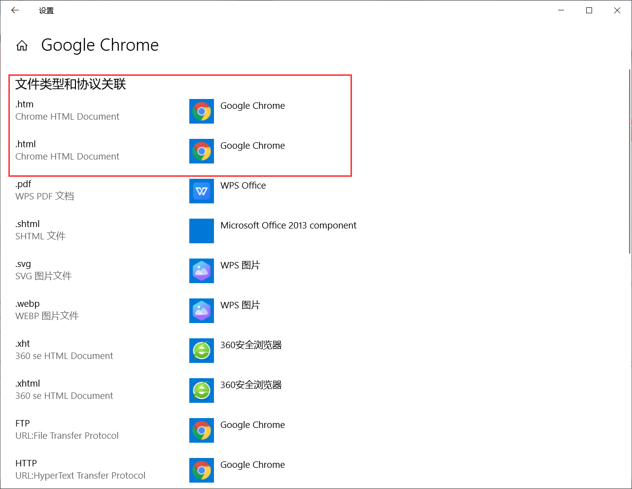
Task: Change 360安全浏览器 default for .xht
Action: (x=251, y=345)
